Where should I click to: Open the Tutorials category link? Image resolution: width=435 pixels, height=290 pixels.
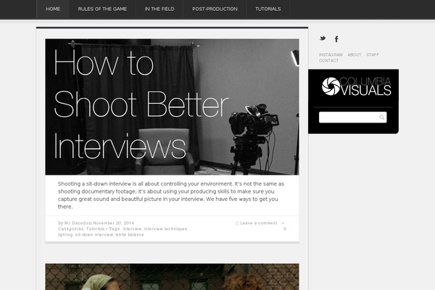95,228
